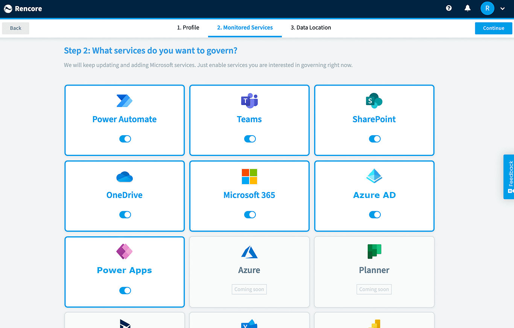Click the Microsoft 365 logo icon
Screen dimensions: 514x328
click(249, 177)
